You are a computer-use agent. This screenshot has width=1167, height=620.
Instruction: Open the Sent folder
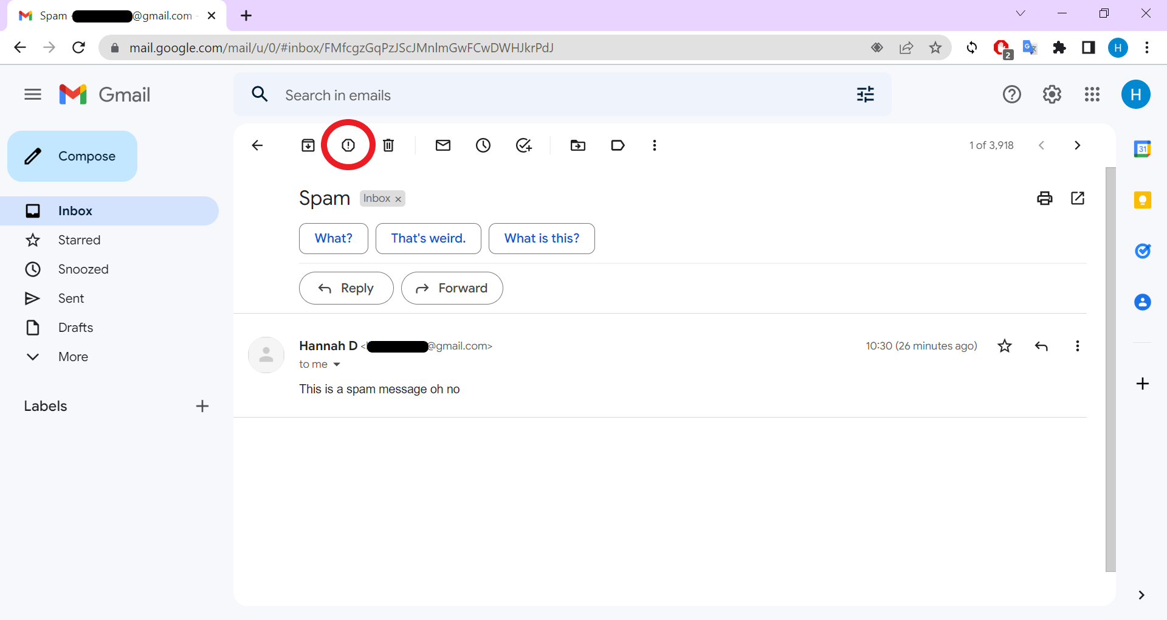pos(109,298)
